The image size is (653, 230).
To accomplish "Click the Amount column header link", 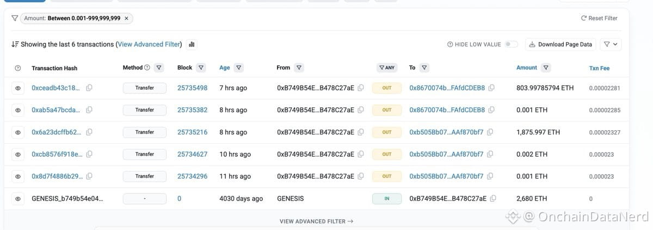I will click(527, 68).
